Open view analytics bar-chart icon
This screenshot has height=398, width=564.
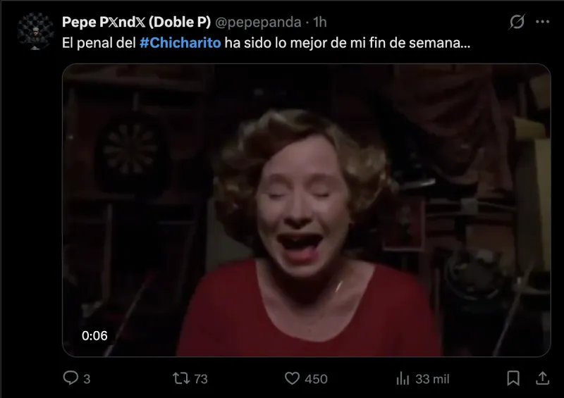point(403,378)
